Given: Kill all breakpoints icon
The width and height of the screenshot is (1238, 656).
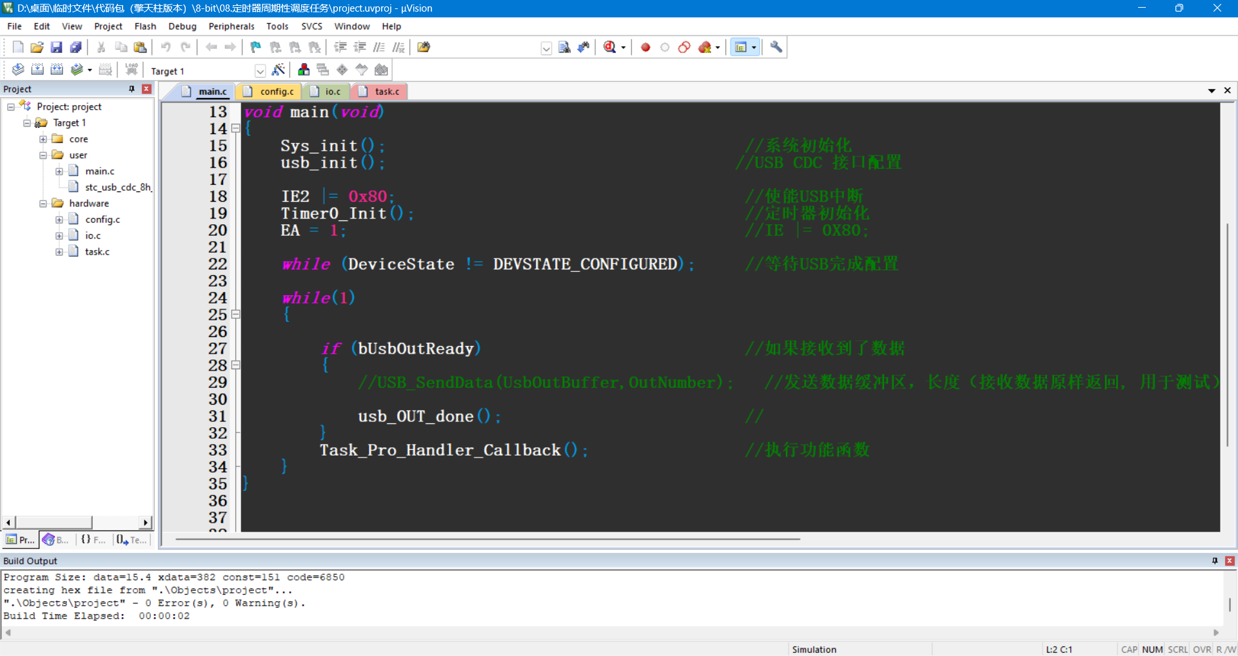Looking at the screenshot, I should (x=705, y=47).
